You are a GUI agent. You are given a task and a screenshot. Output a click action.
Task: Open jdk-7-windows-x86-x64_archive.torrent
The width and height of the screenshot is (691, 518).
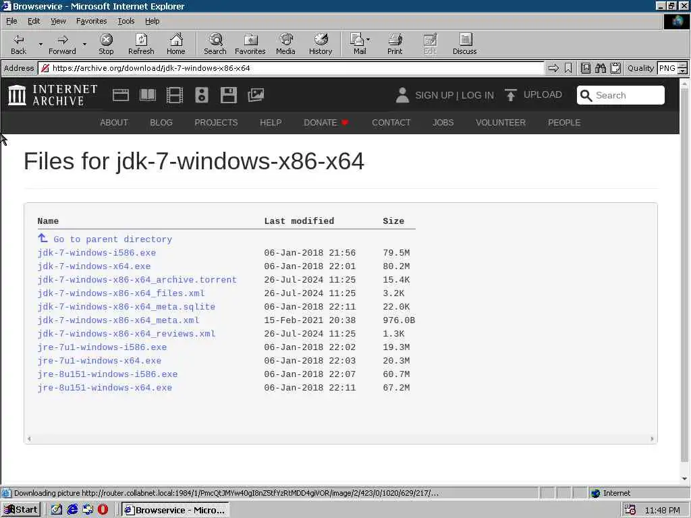coord(137,280)
